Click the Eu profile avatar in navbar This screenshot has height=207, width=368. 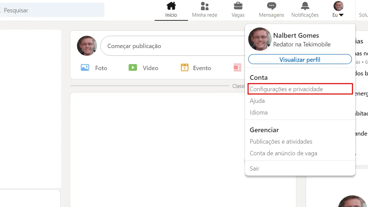coord(339,6)
